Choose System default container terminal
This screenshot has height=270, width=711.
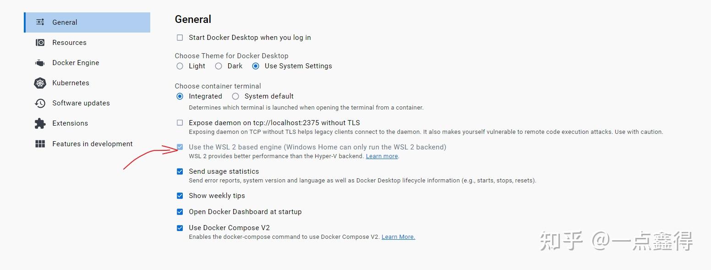click(235, 96)
